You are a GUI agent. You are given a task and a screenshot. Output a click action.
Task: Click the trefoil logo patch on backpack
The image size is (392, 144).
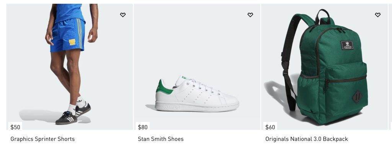coord(347,45)
